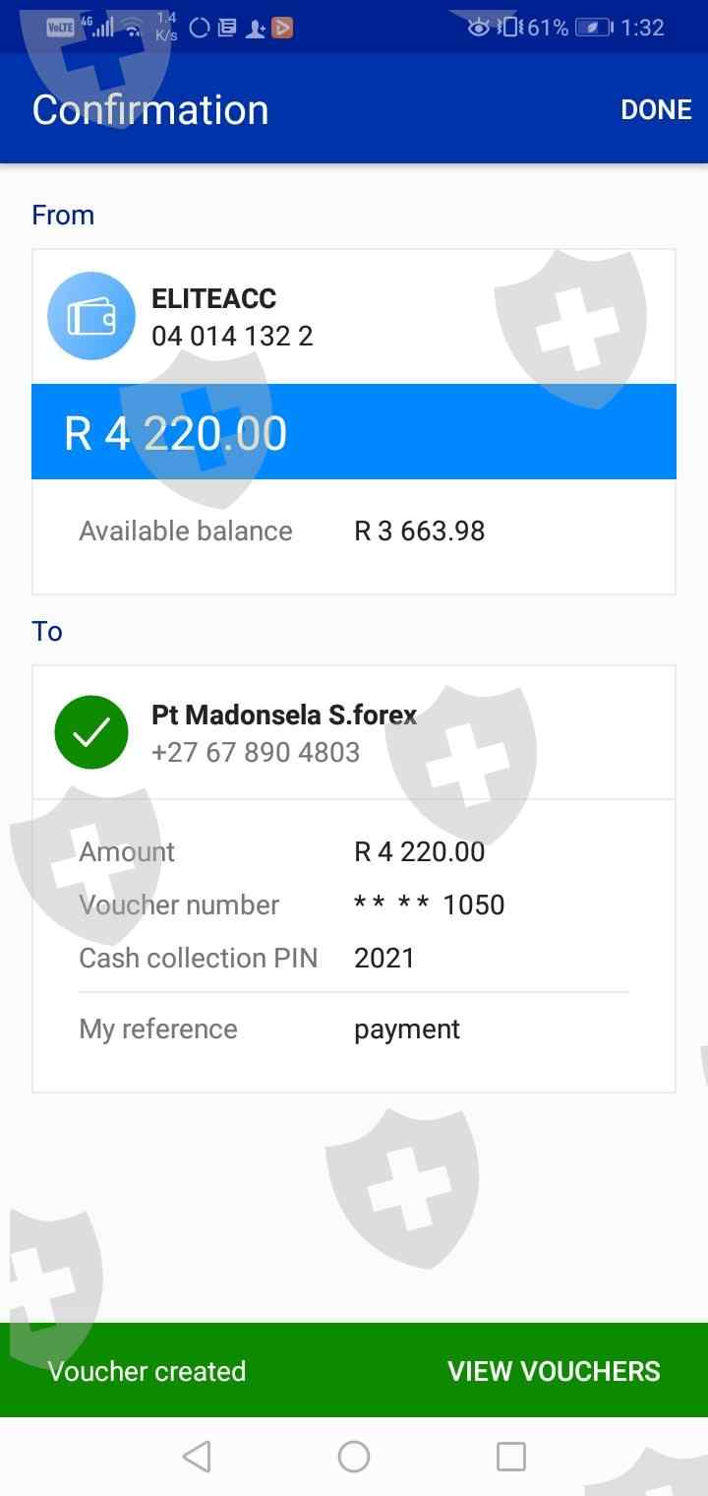708x1496 pixels.
Task: Tap the battery icon in status bar
Action: point(593,28)
